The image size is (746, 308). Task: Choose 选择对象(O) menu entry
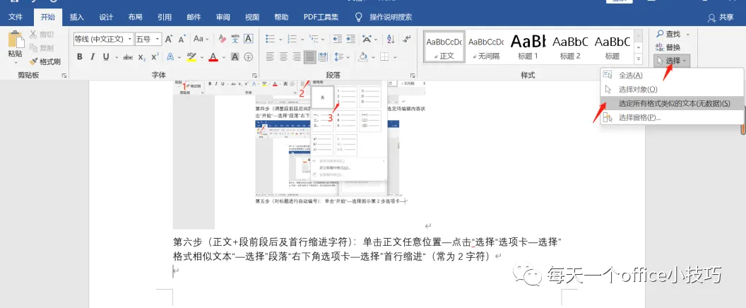(673, 89)
